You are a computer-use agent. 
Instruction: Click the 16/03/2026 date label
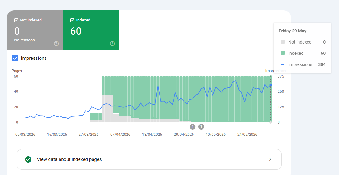click(x=57, y=135)
